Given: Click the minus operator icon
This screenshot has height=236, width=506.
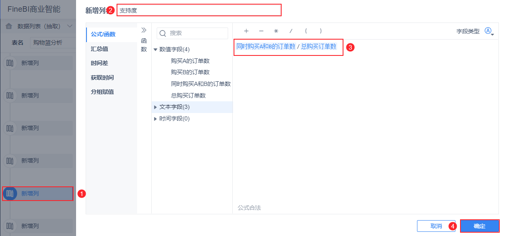Looking at the screenshot, I should click(261, 31).
